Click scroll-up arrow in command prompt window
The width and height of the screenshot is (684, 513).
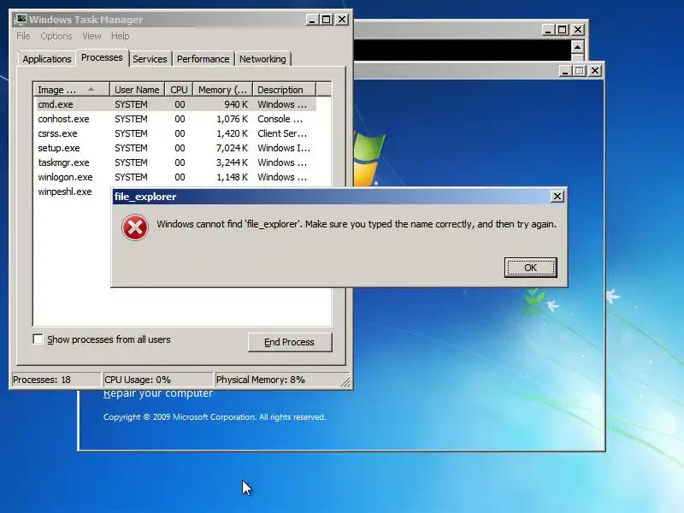(x=577, y=47)
